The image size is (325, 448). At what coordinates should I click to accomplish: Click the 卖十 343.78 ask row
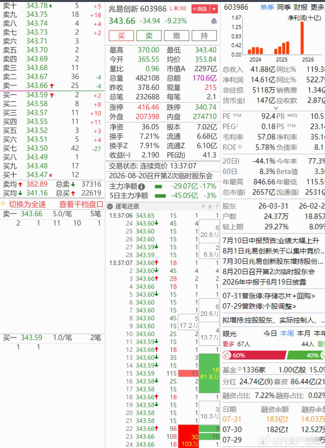[x=53, y=6]
